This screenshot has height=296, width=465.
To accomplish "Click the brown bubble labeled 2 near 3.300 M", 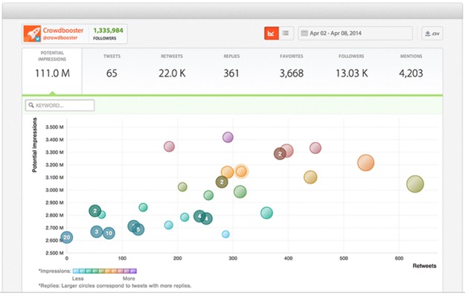I will pyautogui.click(x=280, y=153).
